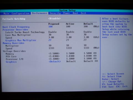Select PCH Core voltage label
This screenshot has height=100, width=133.
tap(11, 56)
